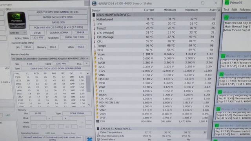Viewport: 251px width, 141px height.
Task: Click the fan icon beside CPU RPM row
Action: pos(98,121)
